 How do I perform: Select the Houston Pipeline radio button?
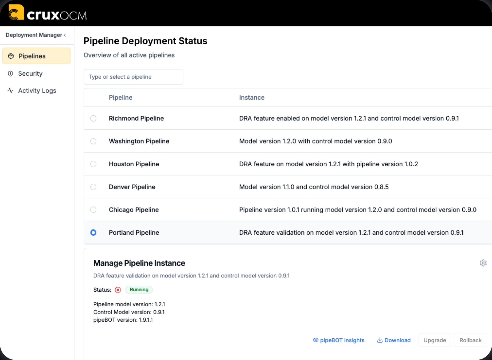pos(93,164)
